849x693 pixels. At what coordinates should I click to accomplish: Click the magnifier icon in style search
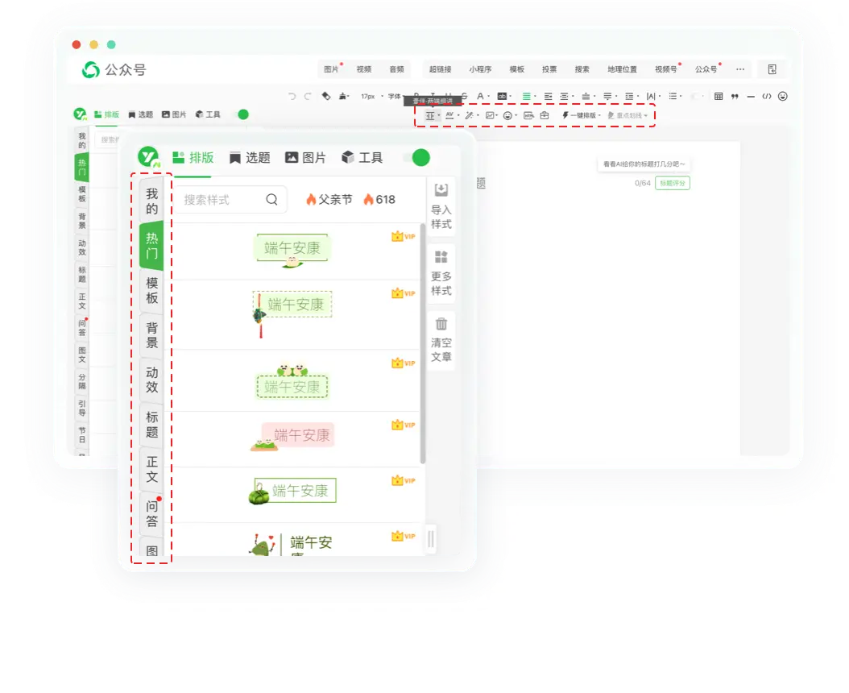click(x=271, y=200)
